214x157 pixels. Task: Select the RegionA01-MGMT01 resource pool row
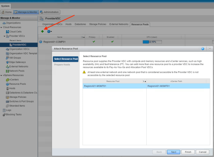point(115,86)
